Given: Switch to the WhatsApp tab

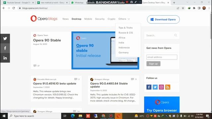Looking at the screenshot, I should pyautogui.click(x=79, y=3).
